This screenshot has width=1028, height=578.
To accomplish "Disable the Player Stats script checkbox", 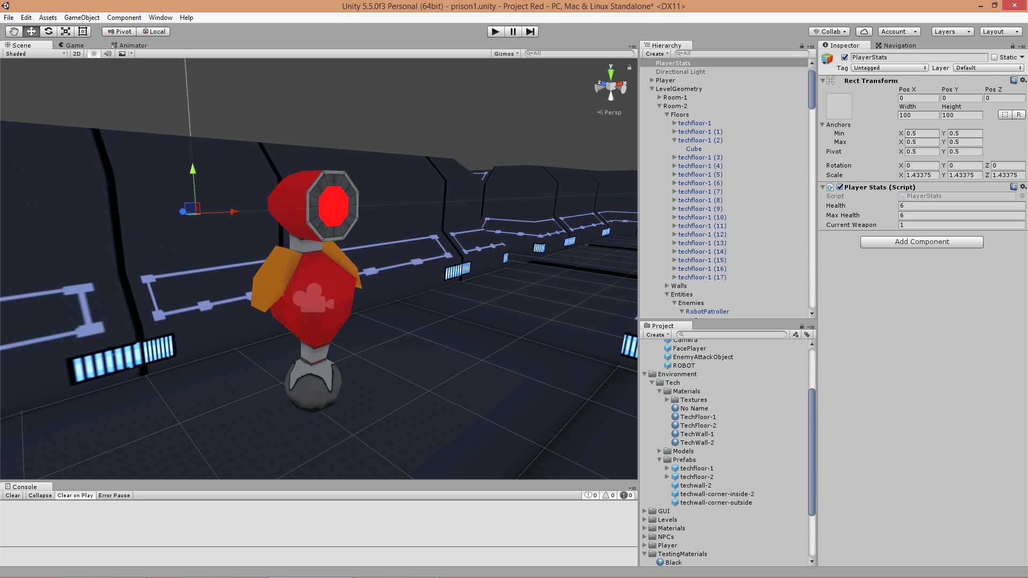I will (840, 187).
